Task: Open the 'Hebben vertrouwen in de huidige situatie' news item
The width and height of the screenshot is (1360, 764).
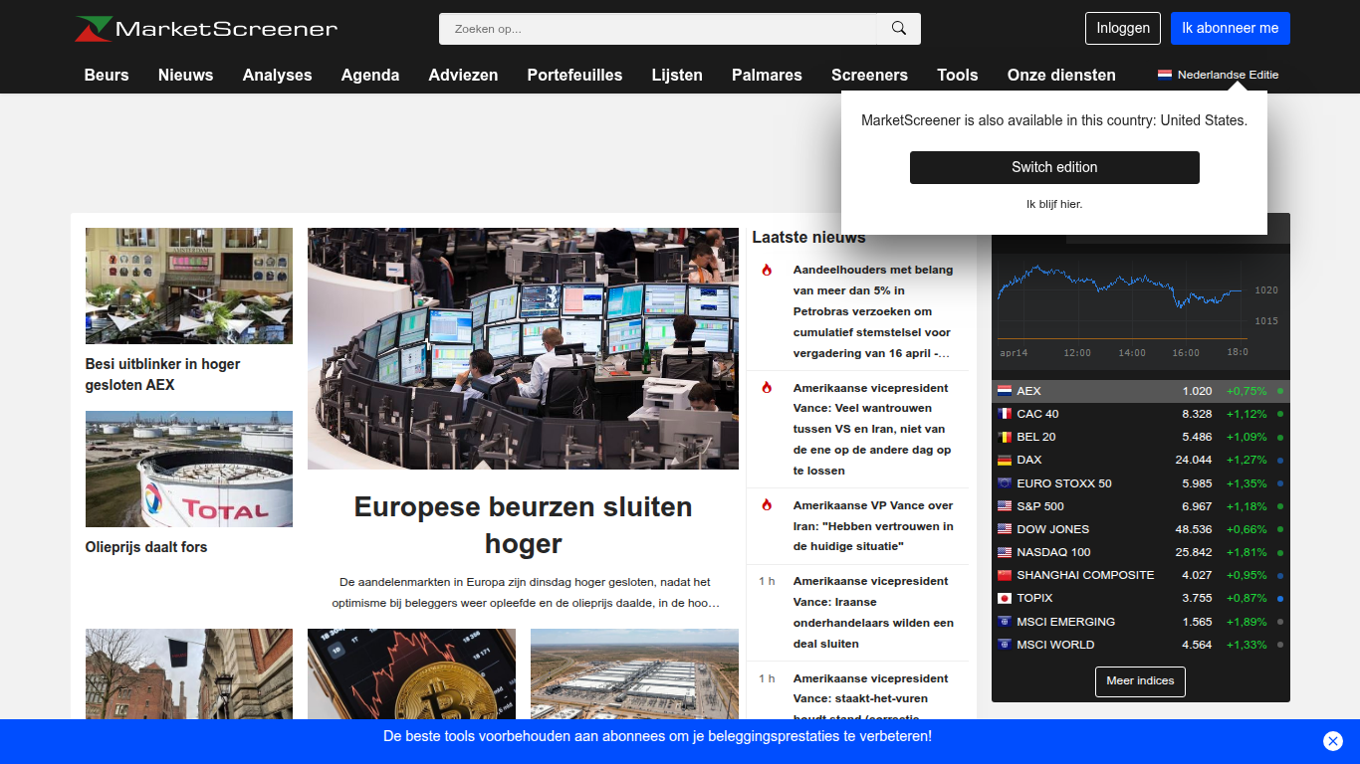Action: [873, 526]
